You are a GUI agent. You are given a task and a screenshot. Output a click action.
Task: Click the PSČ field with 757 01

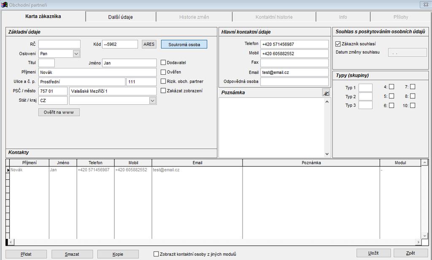[x=53, y=91]
